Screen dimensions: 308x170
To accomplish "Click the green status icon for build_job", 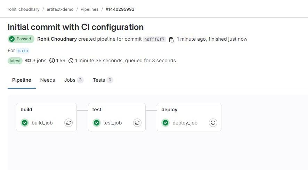I will point(25,123).
